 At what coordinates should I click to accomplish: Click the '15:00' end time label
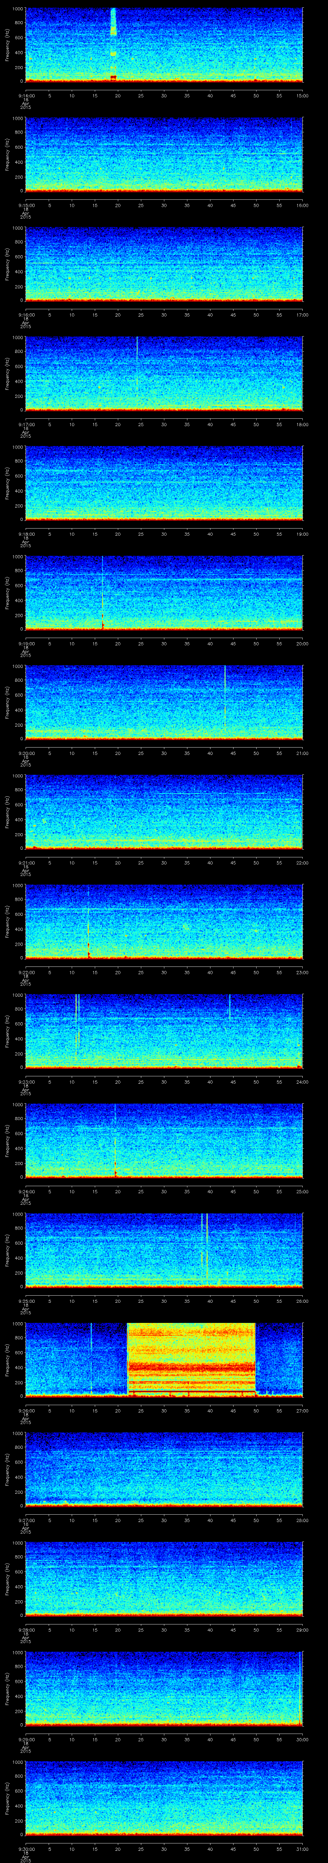[303, 95]
